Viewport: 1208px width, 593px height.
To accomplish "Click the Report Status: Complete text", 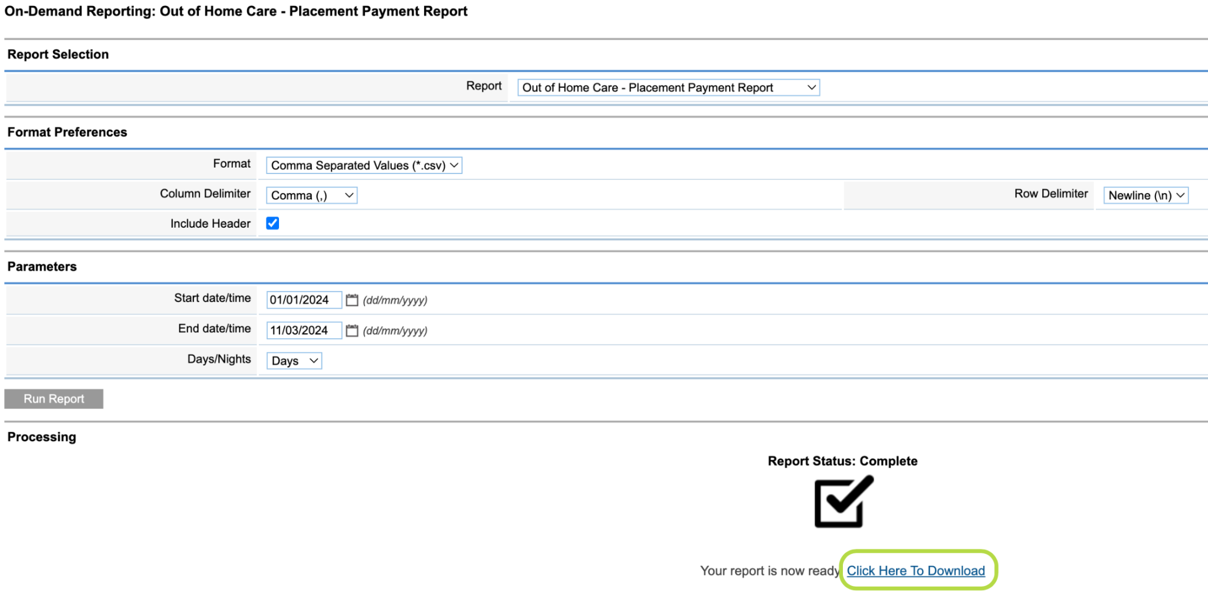I will pyautogui.click(x=842, y=461).
